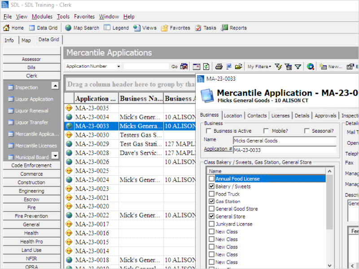Image resolution: width=359 pixels, height=269 pixels.
Task: Show the Legend panel
Action: 116,28
